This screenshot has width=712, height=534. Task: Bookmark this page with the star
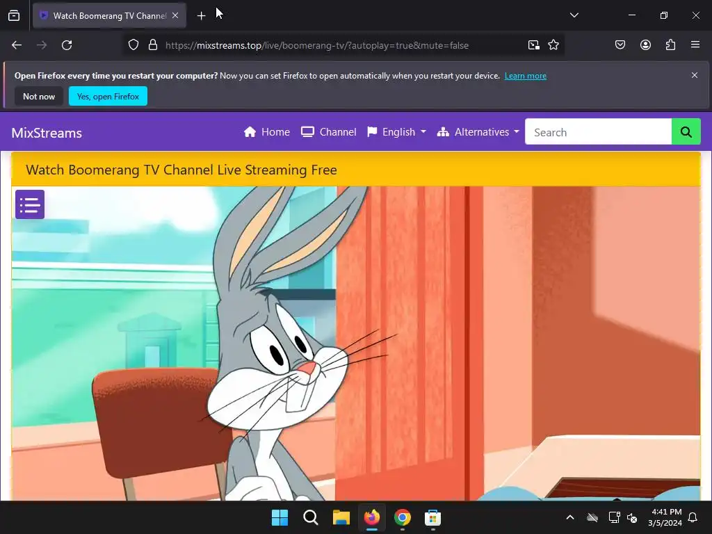pyautogui.click(x=553, y=45)
